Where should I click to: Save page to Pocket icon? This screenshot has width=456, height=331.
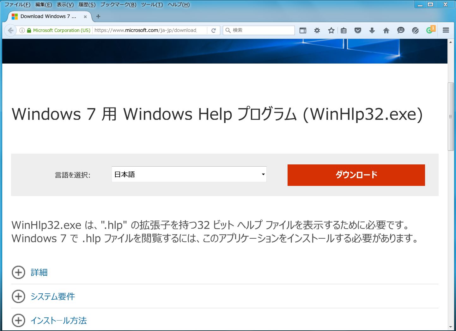coord(358,30)
